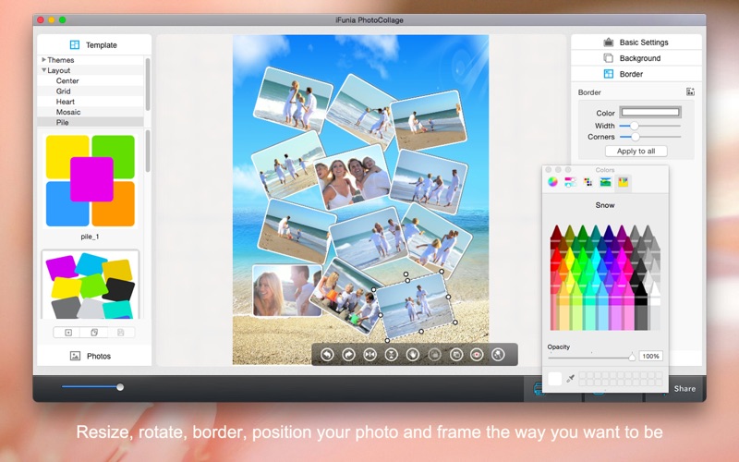Click the duplicate template icon

click(94, 333)
